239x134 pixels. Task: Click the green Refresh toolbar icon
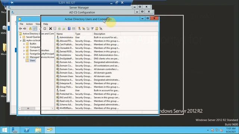click(x=59, y=29)
